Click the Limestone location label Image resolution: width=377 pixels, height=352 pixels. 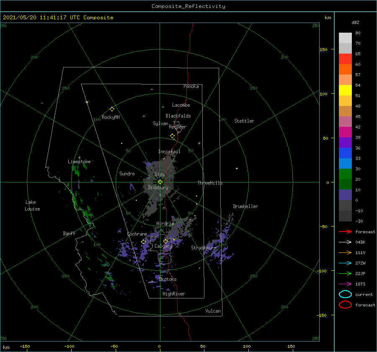[79, 162]
